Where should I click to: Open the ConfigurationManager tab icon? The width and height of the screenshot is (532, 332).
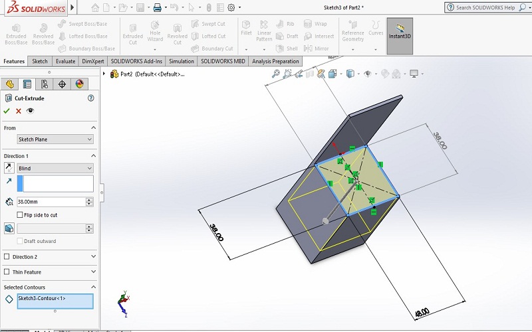45,84
